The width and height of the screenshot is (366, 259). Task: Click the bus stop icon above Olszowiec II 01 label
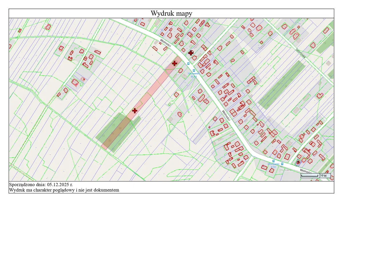[x=274, y=161]
